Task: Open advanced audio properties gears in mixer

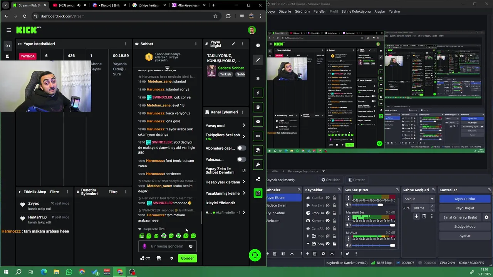Action: pyautogui.click(x=347, y=254)
